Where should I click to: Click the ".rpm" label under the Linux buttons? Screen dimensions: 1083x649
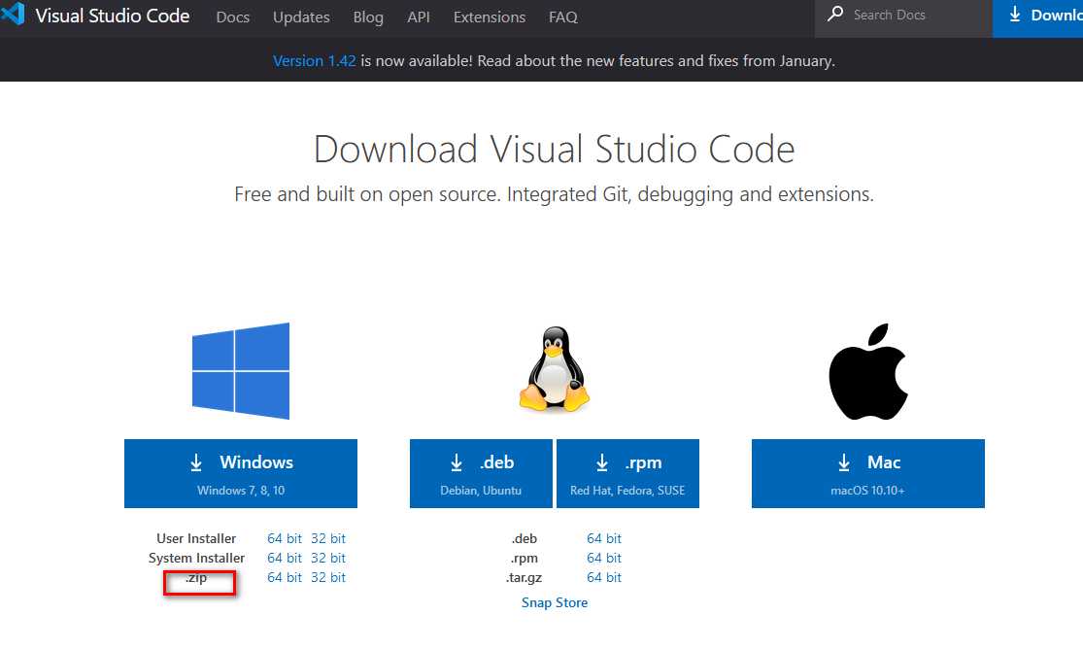tap(525, 559)
